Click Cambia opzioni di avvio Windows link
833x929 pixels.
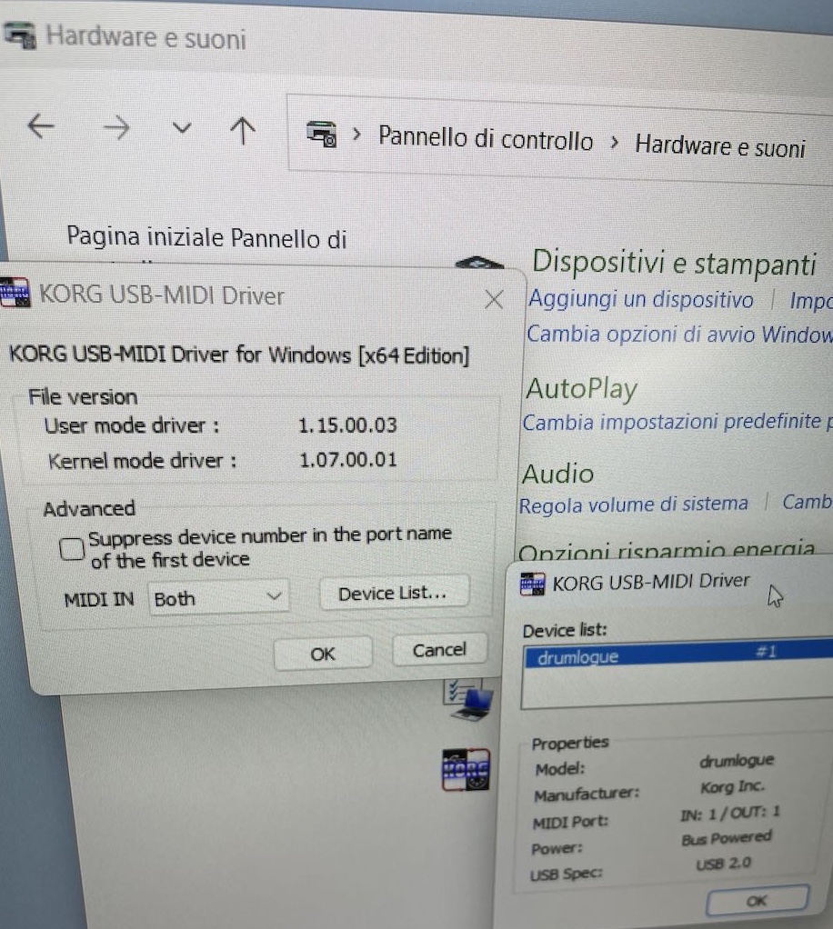679,335
